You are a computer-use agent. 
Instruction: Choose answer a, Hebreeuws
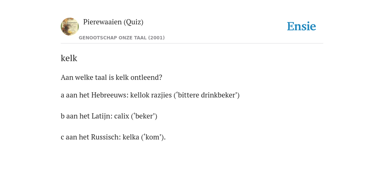150,95
